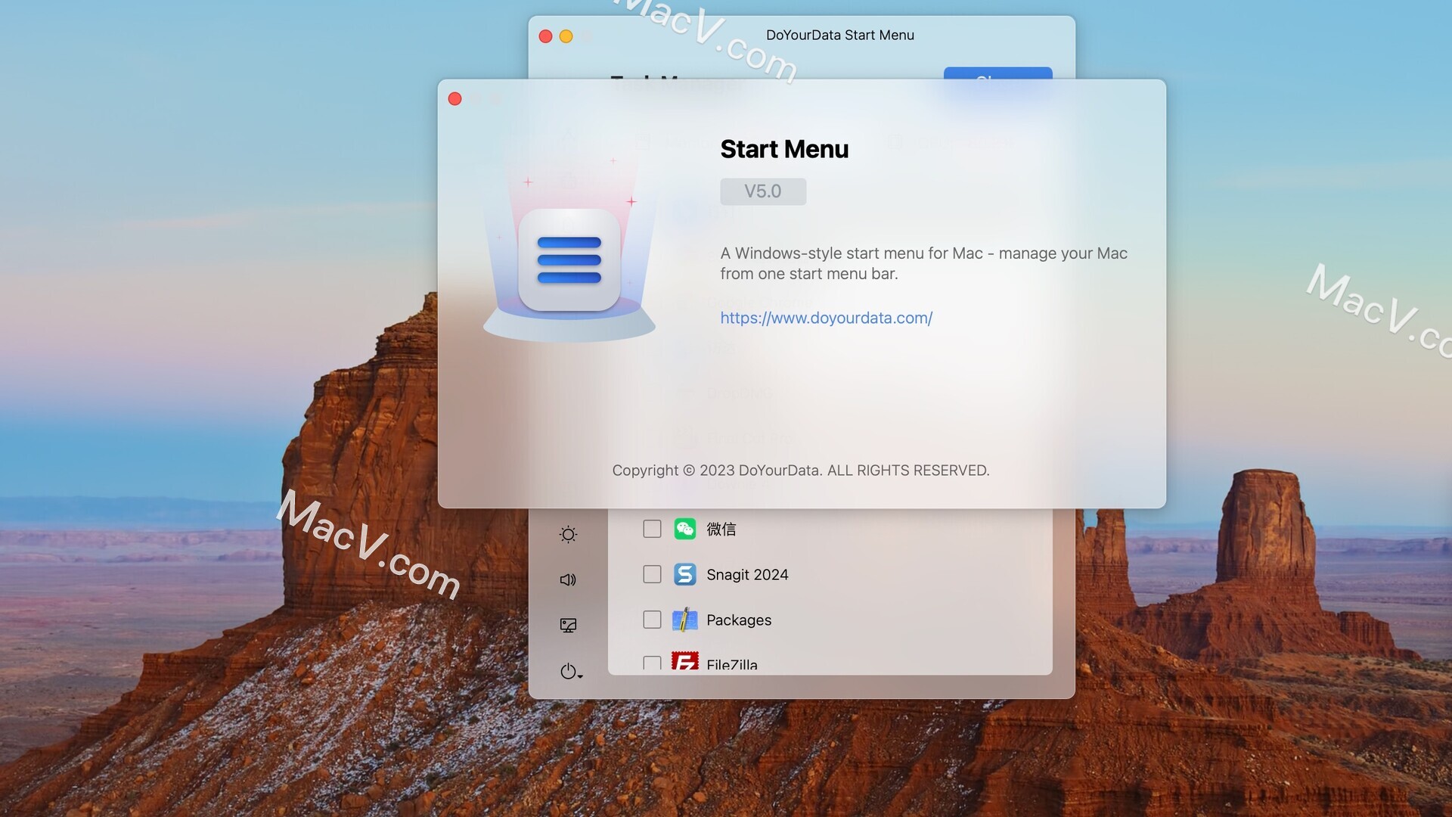The image size is (1452, 817).
Task: Check the Snagit 2024 checkbox
Action: pos(652,574)
